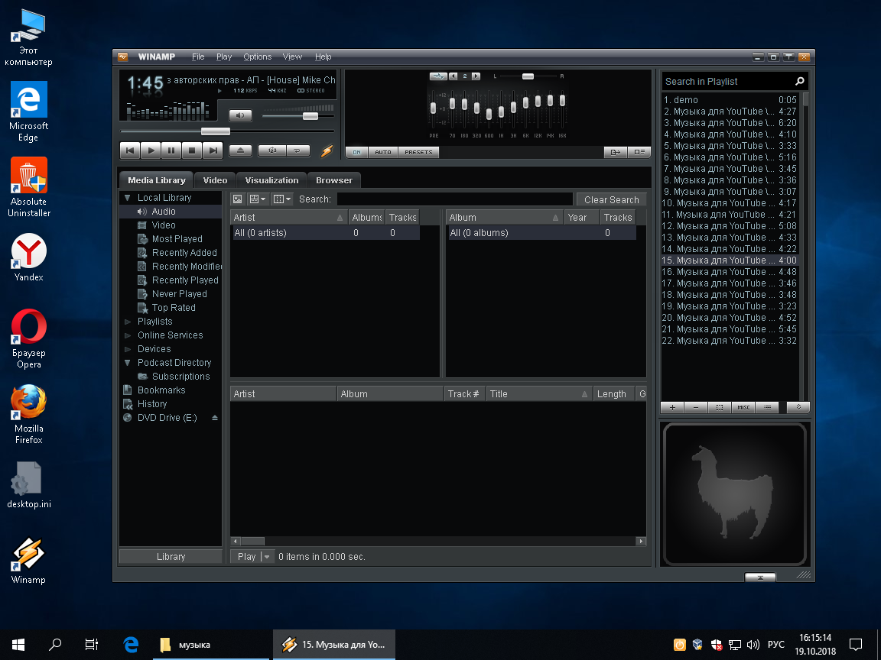881x660 pixels.
Task: Skip to the next track
Action: tap(213, 150)
